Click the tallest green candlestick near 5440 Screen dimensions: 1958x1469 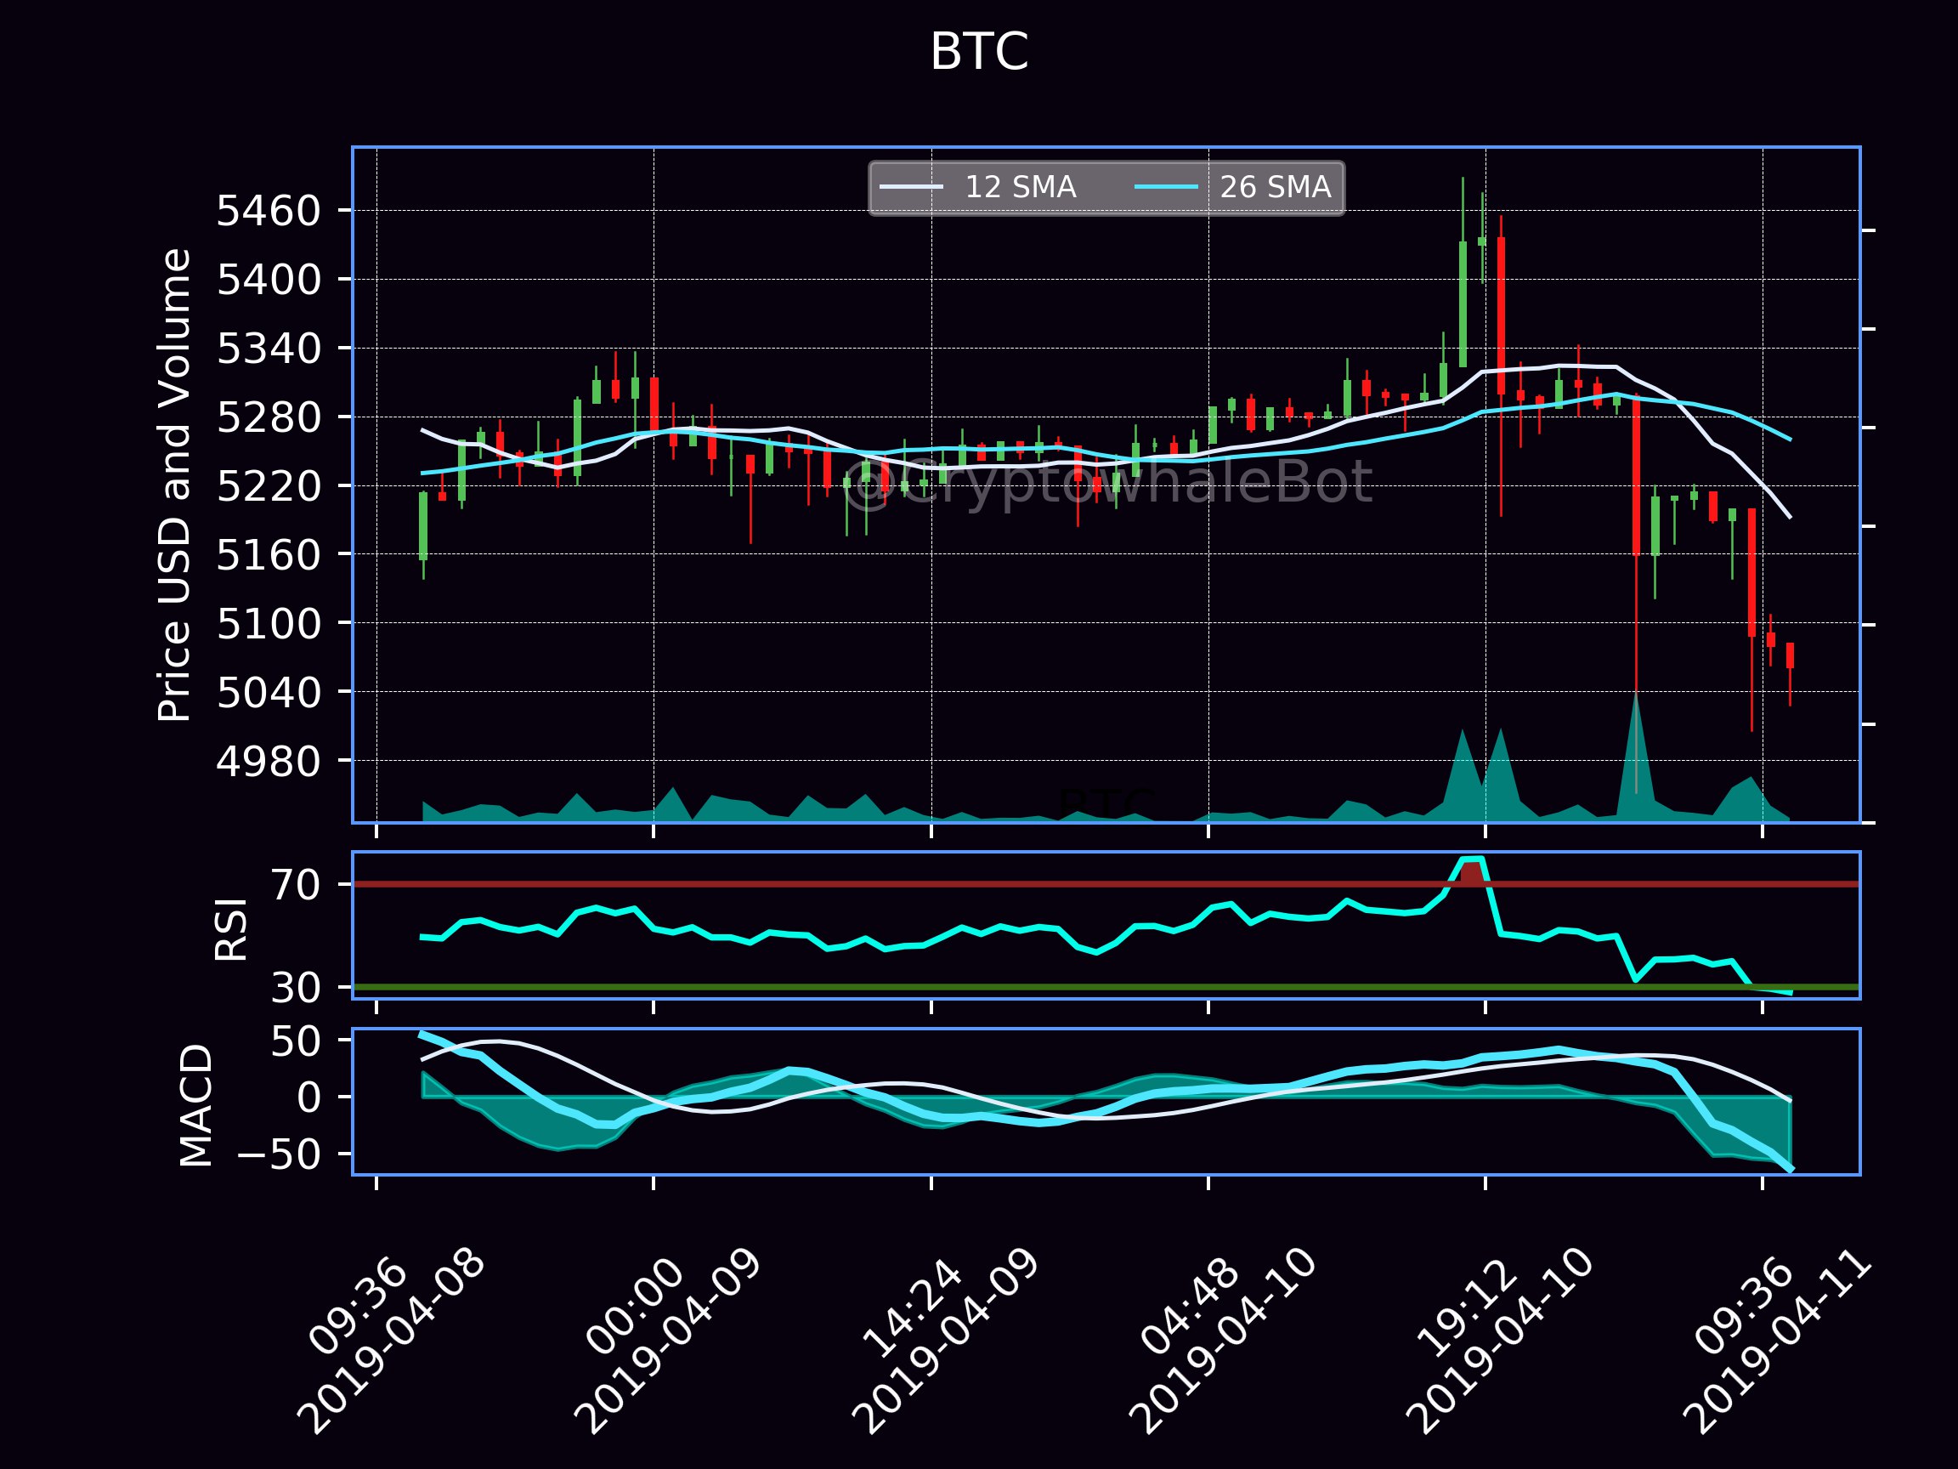pos(1463,303)
